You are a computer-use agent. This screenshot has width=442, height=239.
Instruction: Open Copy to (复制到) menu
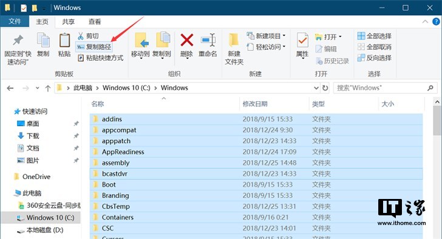(x=161, y=45)
